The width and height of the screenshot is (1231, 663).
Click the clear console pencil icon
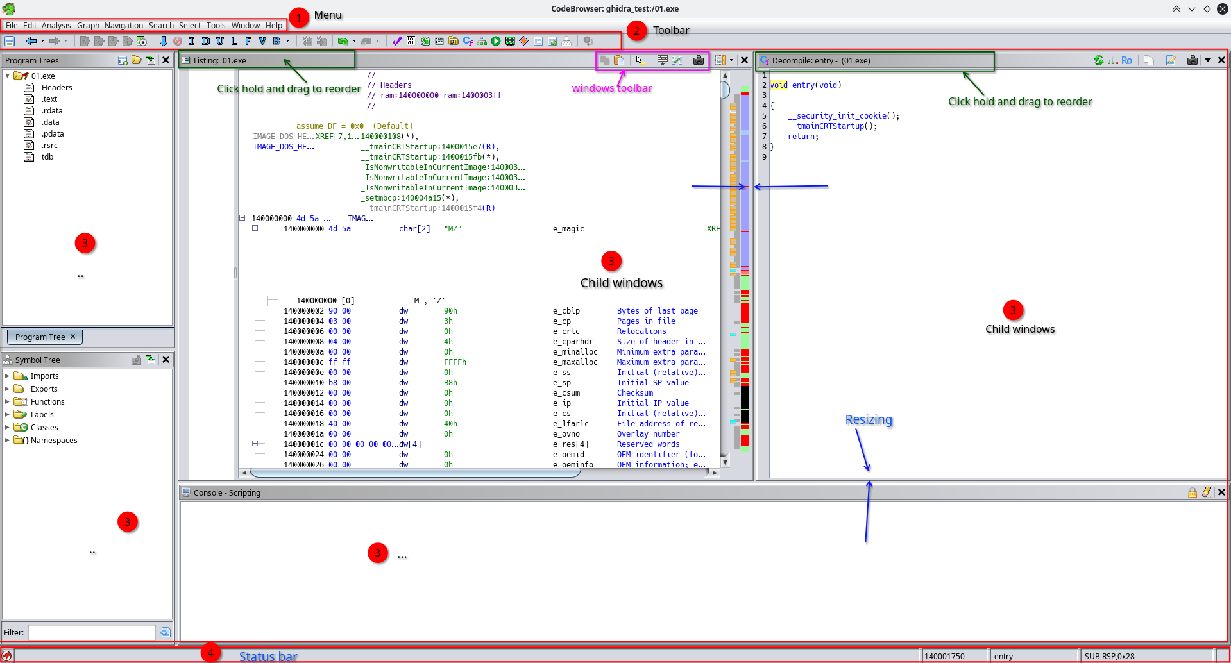pos(1207,492)
